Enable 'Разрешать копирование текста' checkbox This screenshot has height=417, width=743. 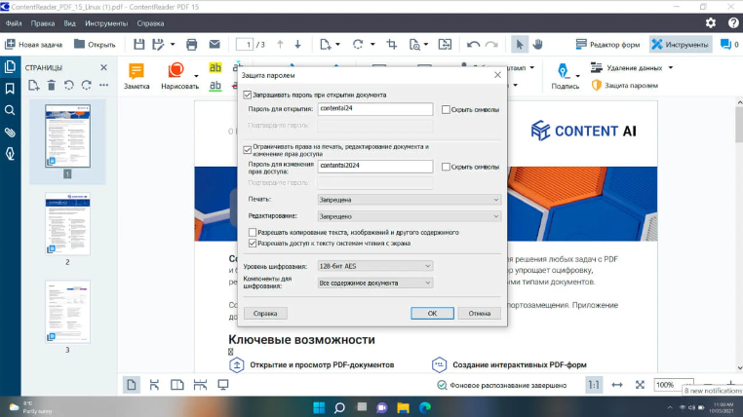[253, 233]
